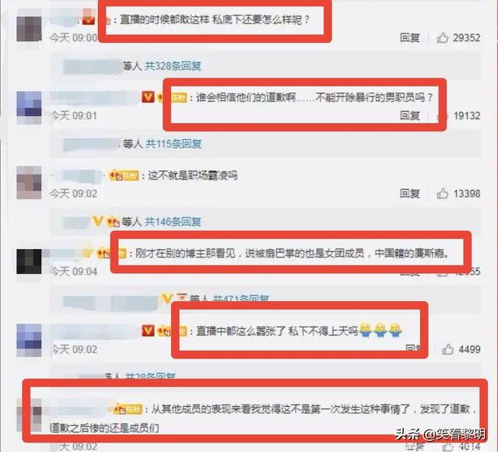
Task: Open the blurred avatar of the 09:00 commenter
Action: point(29,29)
